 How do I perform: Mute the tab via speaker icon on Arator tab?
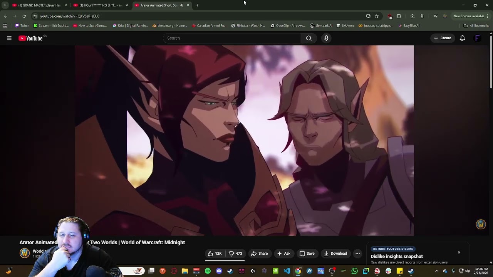tap(182, 5)
